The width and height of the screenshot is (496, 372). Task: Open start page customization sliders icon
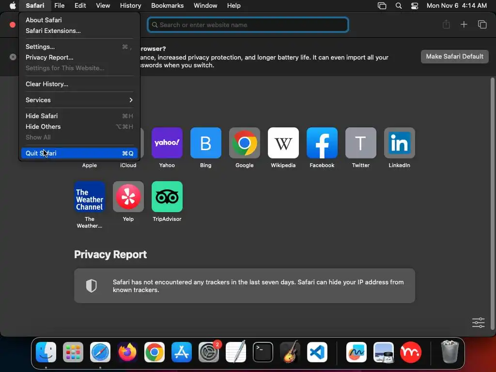(478, 323)
